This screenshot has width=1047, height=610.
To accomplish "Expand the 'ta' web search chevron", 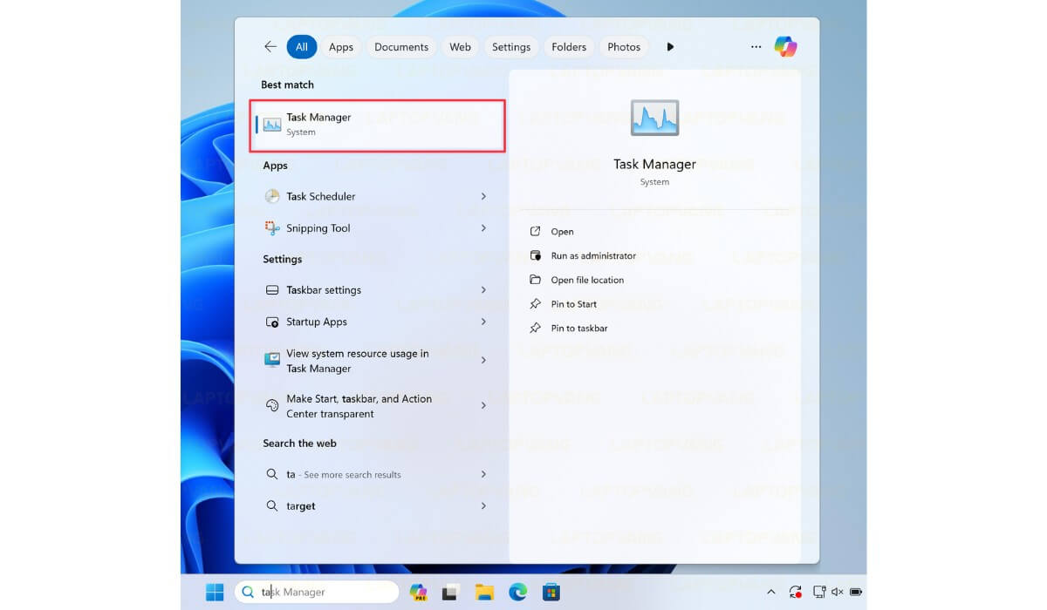I will (x=483, y=475).
